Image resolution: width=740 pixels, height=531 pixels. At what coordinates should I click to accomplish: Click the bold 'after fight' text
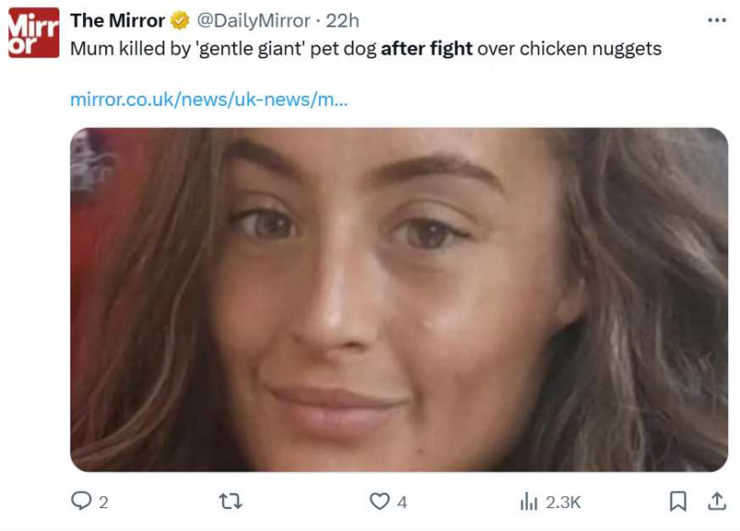(427, 49)
